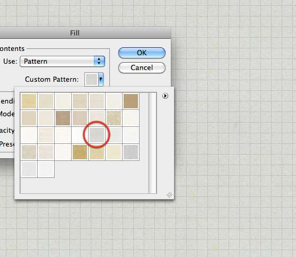Select the dark tan swatch at end of first row
This screenshot has height=257, width=296.
[131, 101]
